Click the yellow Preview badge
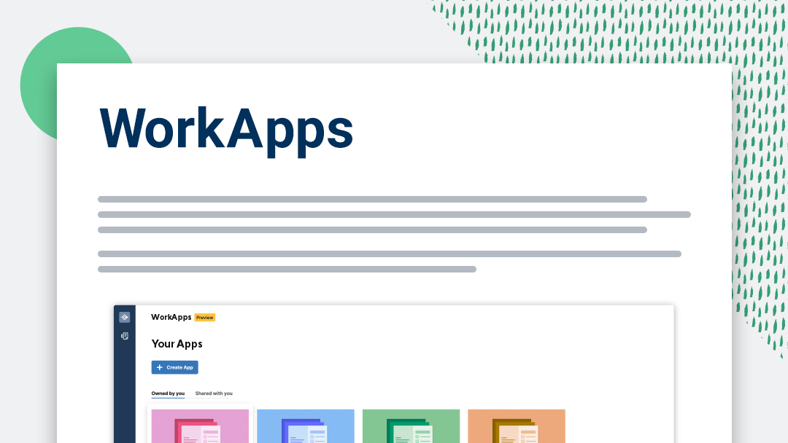Image resolution: width=788 pixels, height=443 pixels. click(204, 318)
